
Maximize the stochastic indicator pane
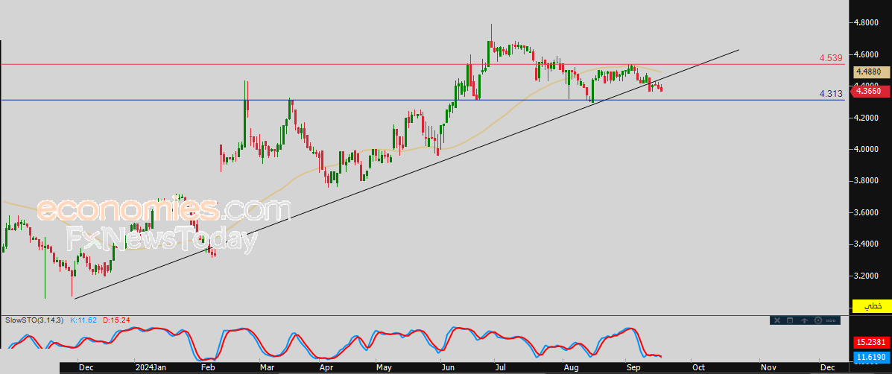pyautogui.click(x=790, y=320)
